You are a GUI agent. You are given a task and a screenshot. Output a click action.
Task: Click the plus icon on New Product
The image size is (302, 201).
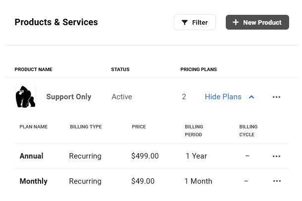click(x=236, y=22)
